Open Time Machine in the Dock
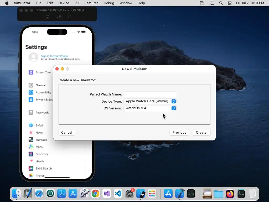 coord(50,194)
